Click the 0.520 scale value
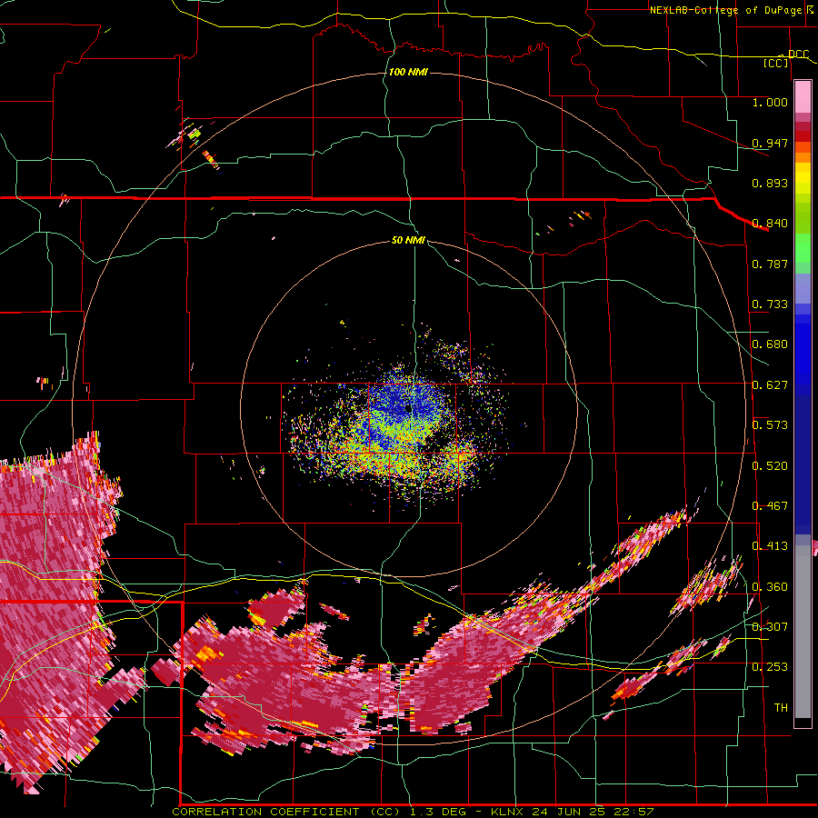Screen dimensions: 818x818 coord(770,466)
